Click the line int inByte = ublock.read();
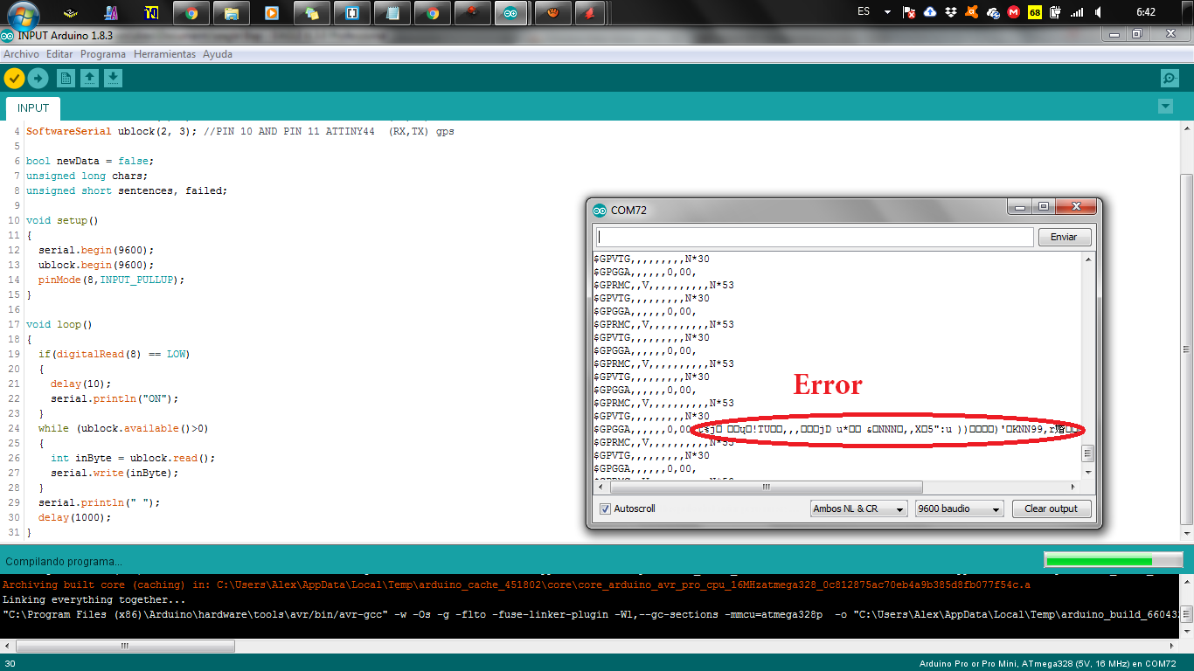 (x=132, y=458)
